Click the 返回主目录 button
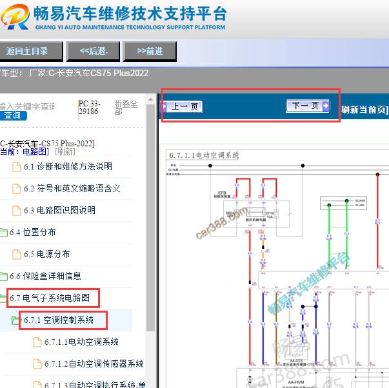 pos(30,52)
